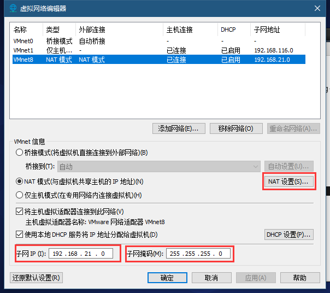Select the VMnet0 bridged network row
Image resolution: width=330 pixels, height=293 pixels.
pos(23,41)
